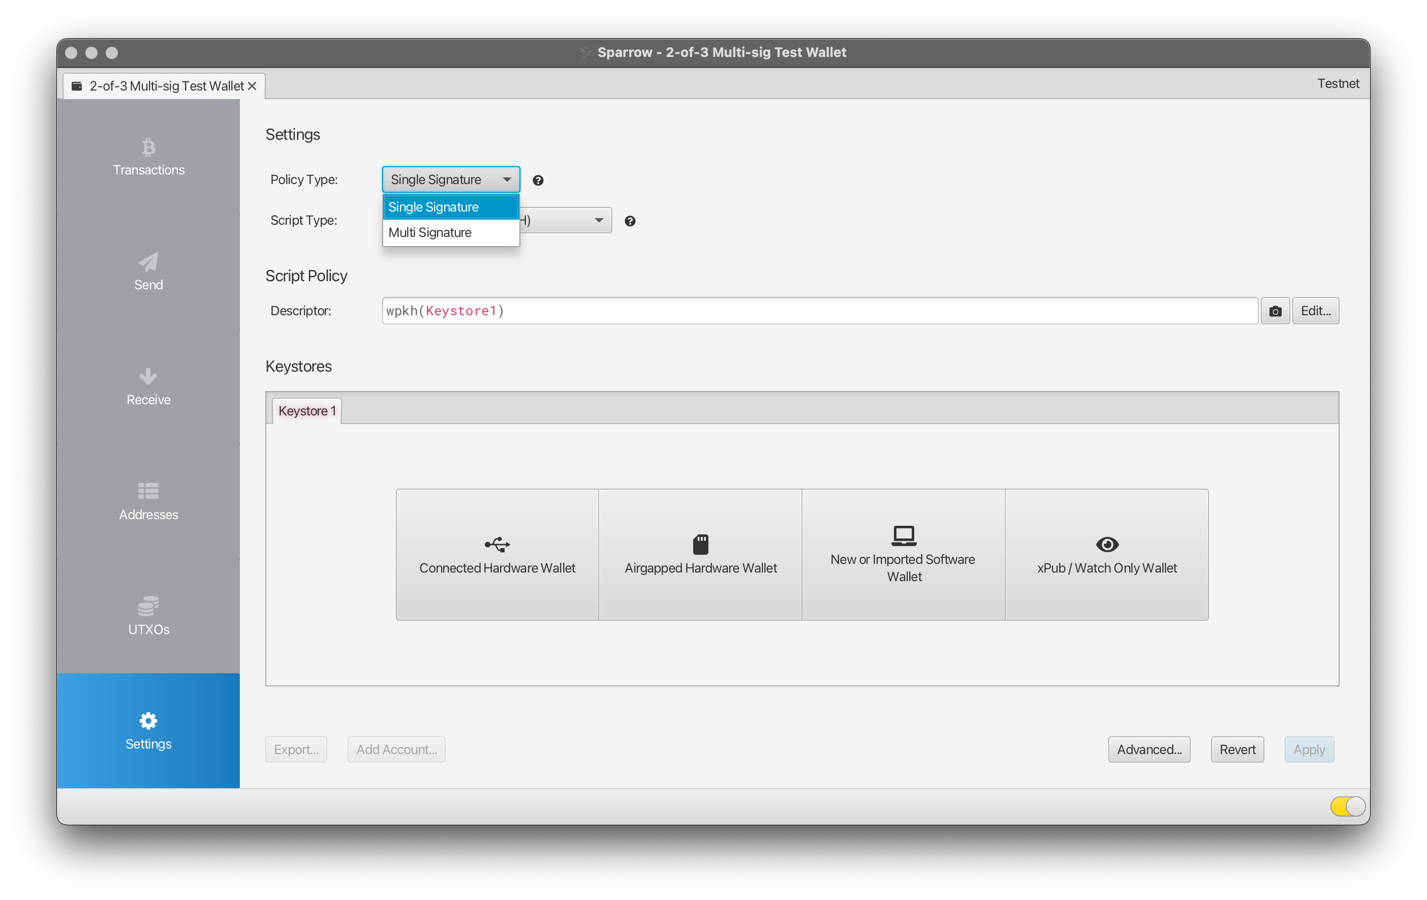Click the Transactions sidebar icon

pos(148,157)
